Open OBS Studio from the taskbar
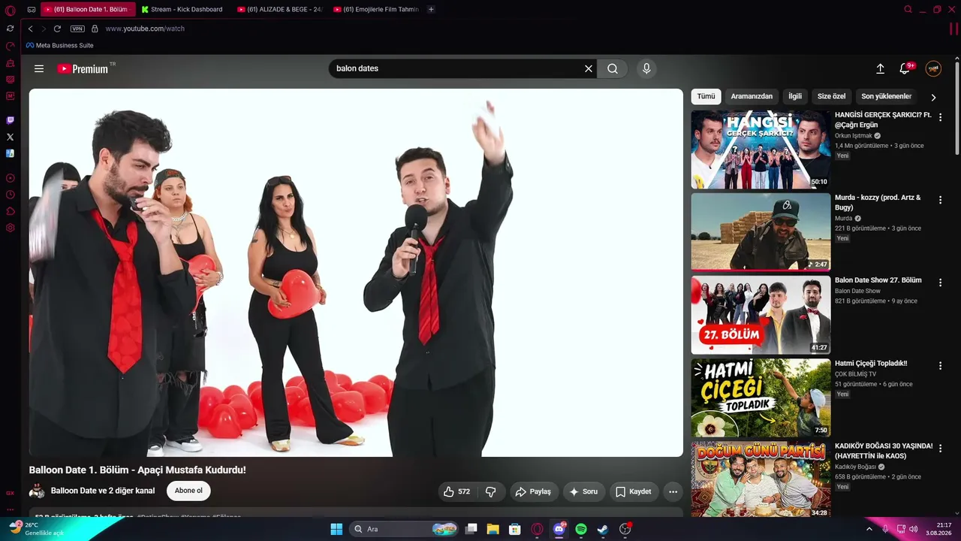Image resolution: width=961 pixels, height=541 pixels. pos(625,529)
